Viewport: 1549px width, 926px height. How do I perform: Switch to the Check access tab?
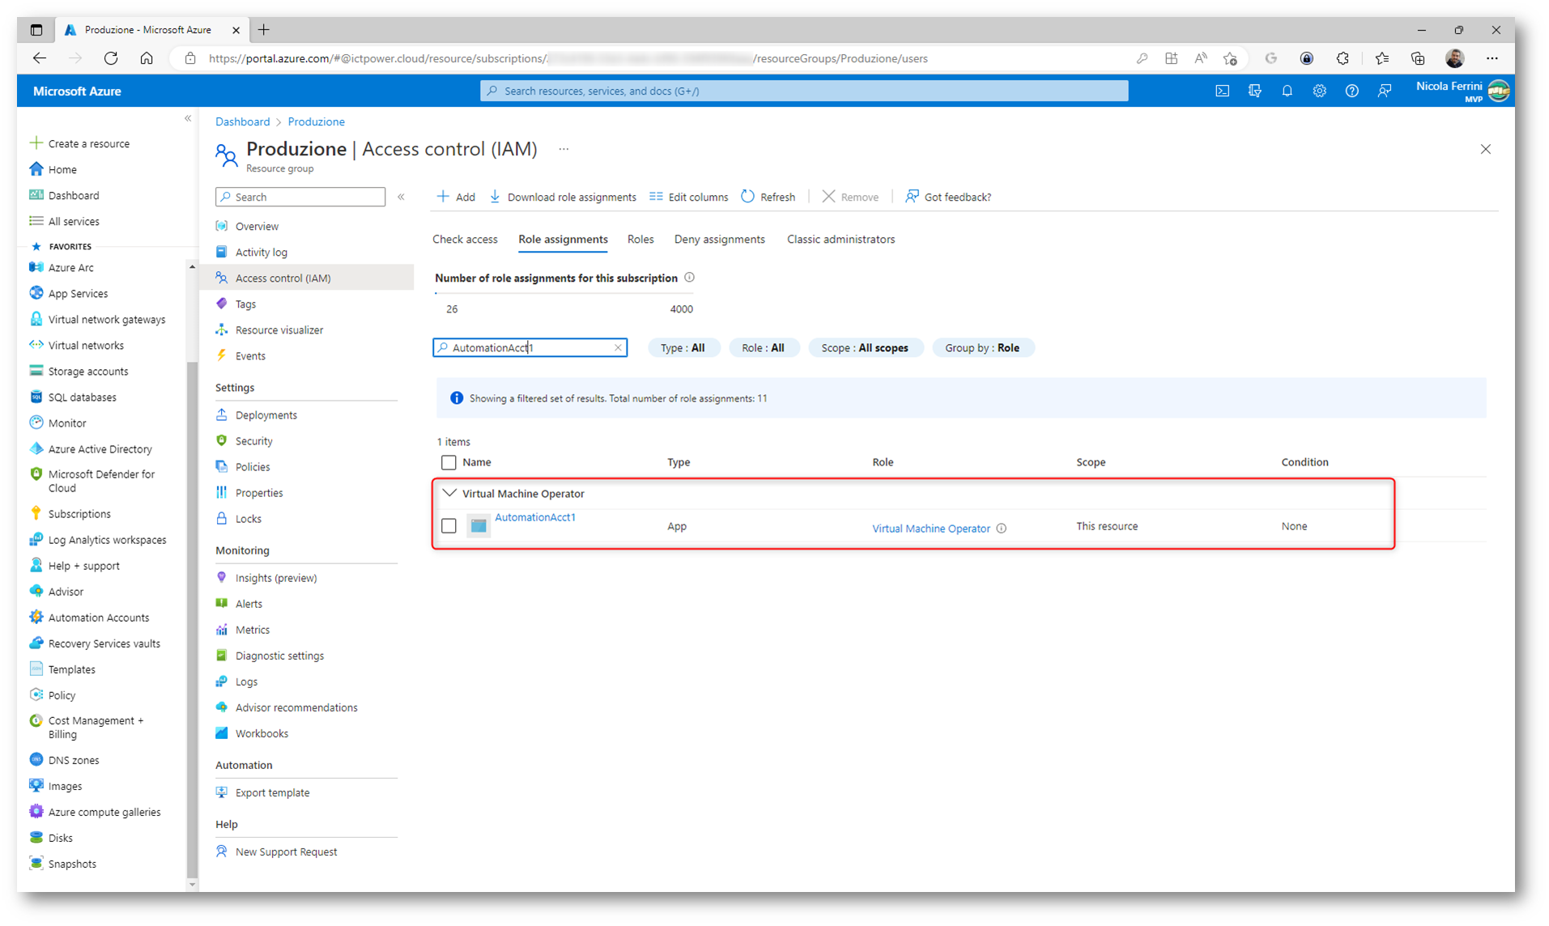[465, 240]
